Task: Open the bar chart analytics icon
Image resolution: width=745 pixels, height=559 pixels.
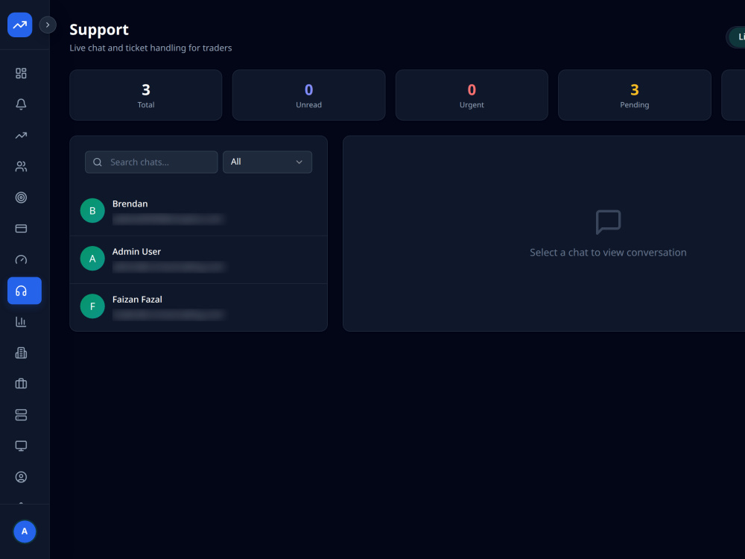Action: pyautogui.click(x=21, y=322)
